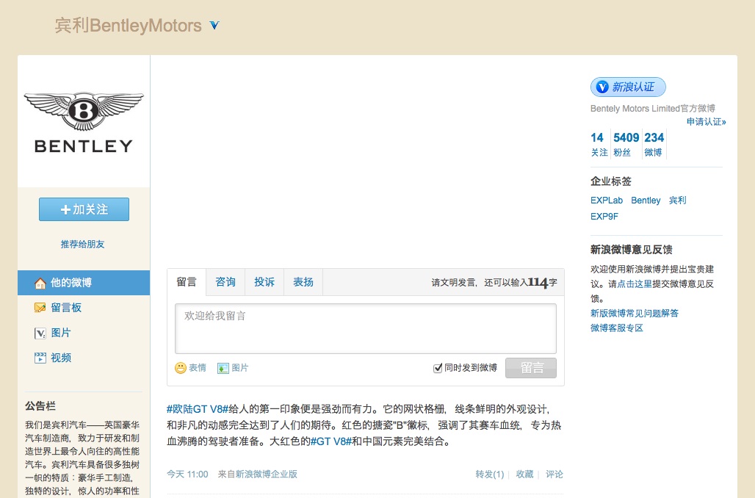Click the 留言板 message board icon
Screen dimensions: 755x498
click(x=40, y=308)
